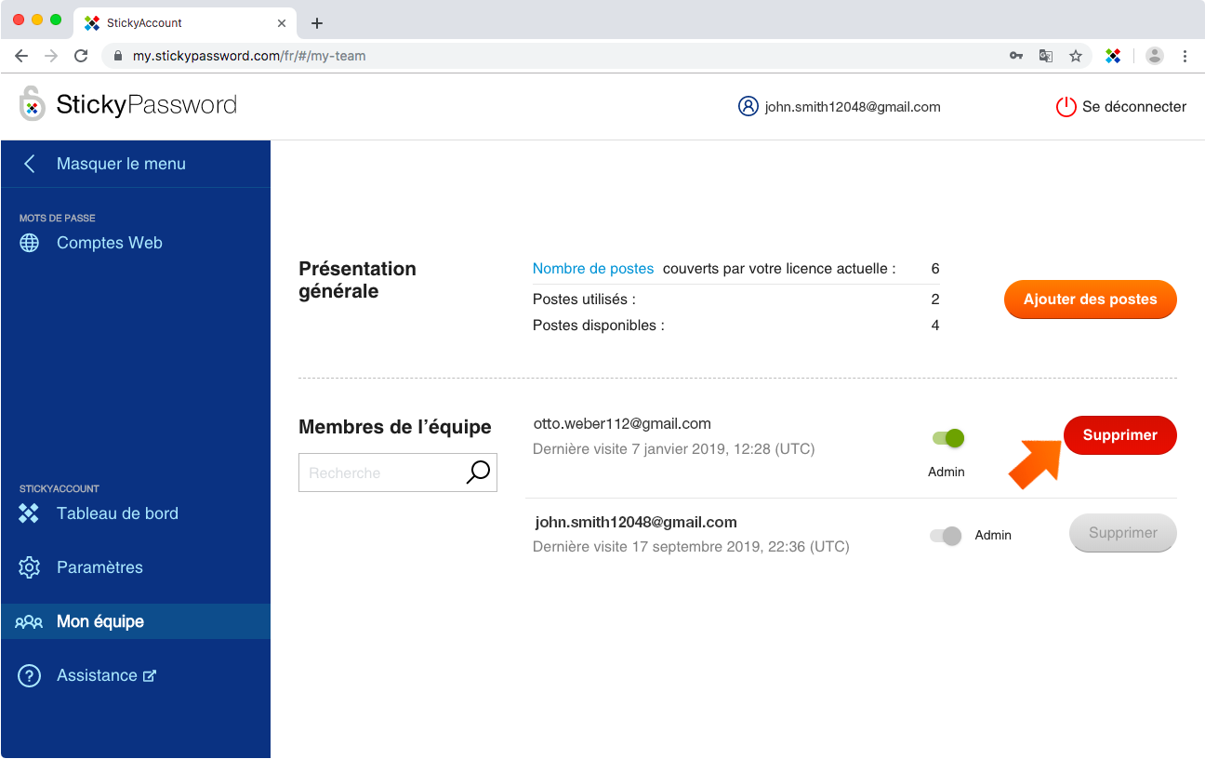Click the Membres de l'équipe heading

tap(395, 427)
